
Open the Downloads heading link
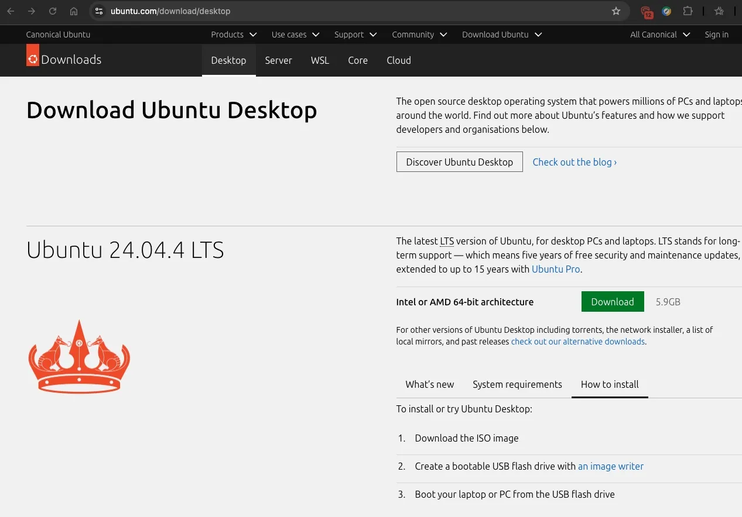click(x=71, y=60)
